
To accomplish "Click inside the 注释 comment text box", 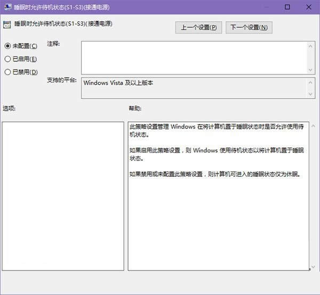I will [194, 58].
